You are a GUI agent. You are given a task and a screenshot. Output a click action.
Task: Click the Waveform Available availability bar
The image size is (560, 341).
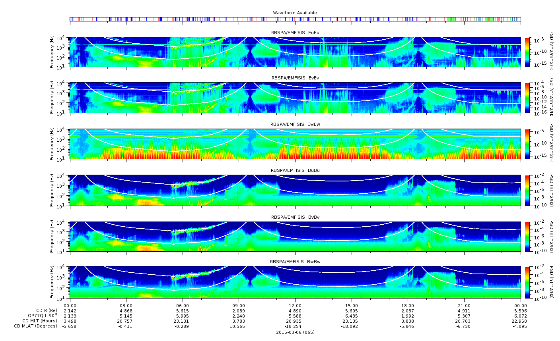pyautogui.click(x=295, y=19)
